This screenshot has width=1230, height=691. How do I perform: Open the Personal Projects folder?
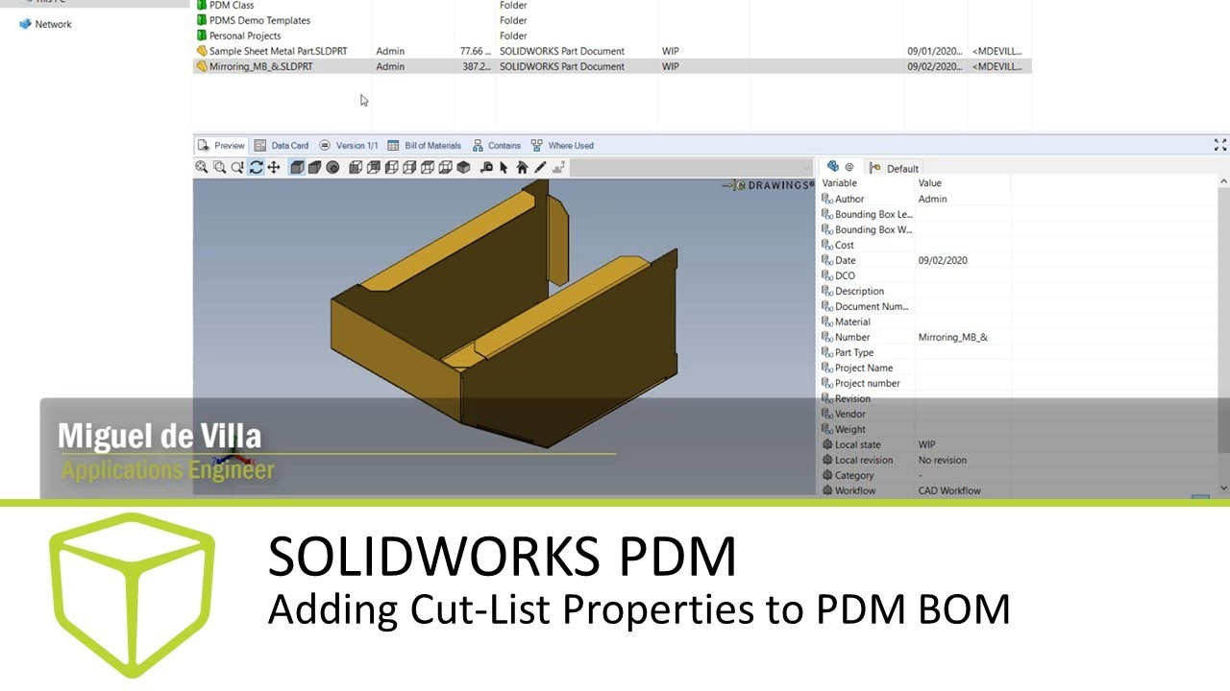pyautogui.click(x=237, y=36)
